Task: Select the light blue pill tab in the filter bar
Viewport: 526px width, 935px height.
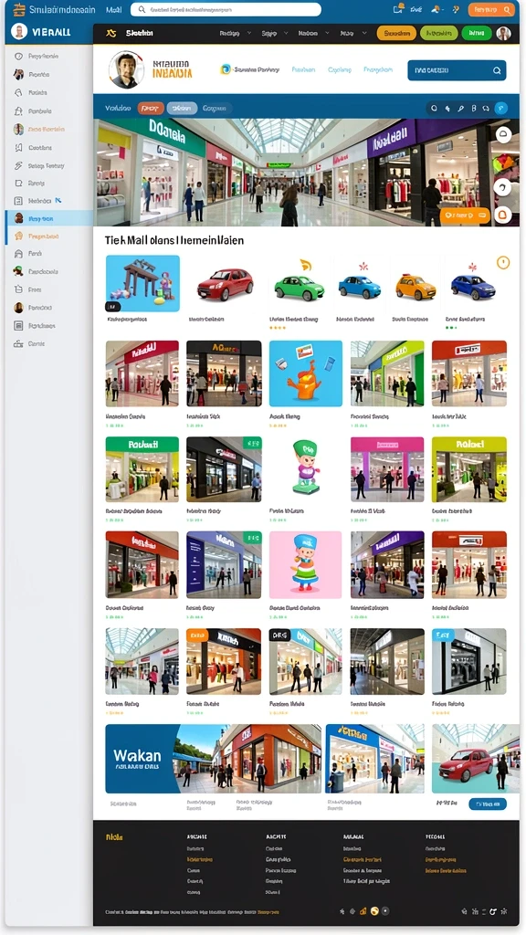Action: coord(182,109)
